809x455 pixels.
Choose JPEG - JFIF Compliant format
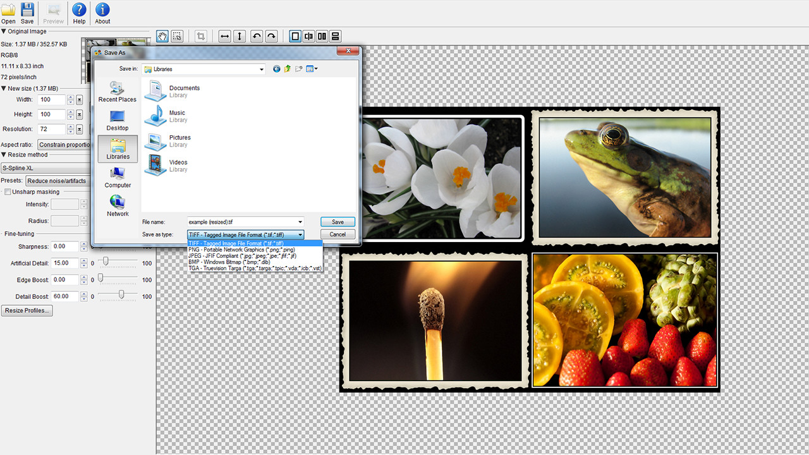click(242, 256)
